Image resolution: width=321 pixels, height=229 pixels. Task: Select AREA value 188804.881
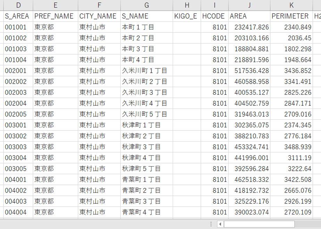pos(249,49)
